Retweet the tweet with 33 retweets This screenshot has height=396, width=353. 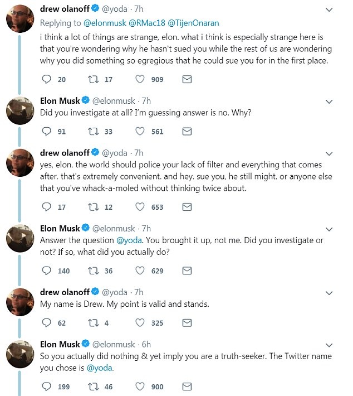click(x=93, y=132)
